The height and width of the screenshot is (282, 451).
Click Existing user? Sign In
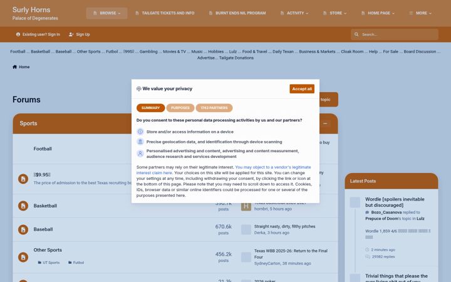38,34
